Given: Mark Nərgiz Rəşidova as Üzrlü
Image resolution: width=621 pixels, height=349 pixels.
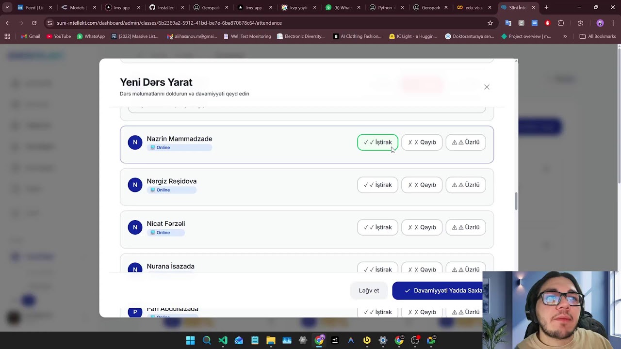Looking at the screenshot, I should coord(466,185).
